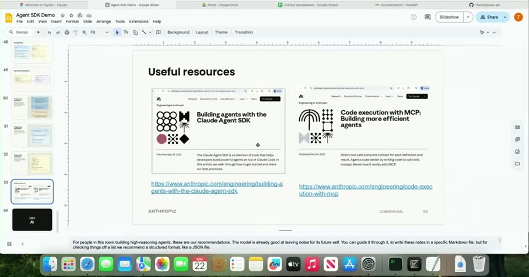Check the cloud document status icon
529x277 pixels.
pyautogui.click(x=89, y=15)
